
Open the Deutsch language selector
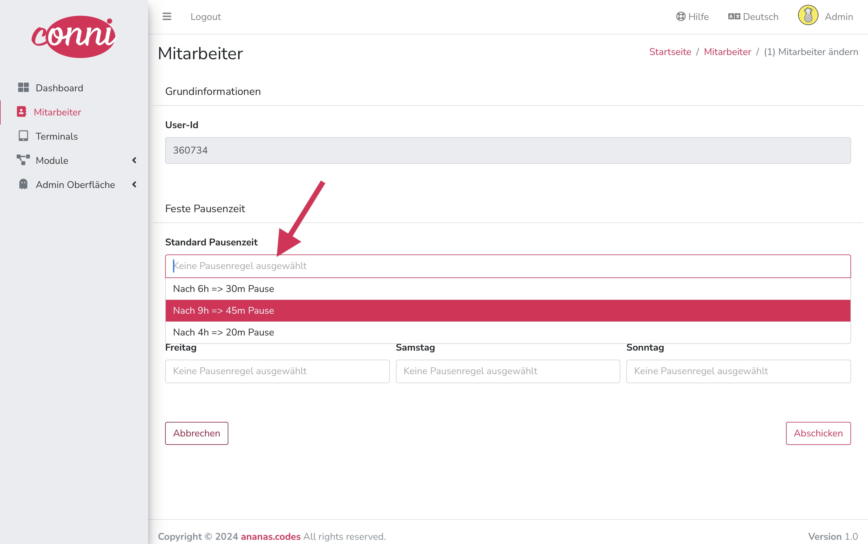753,17
